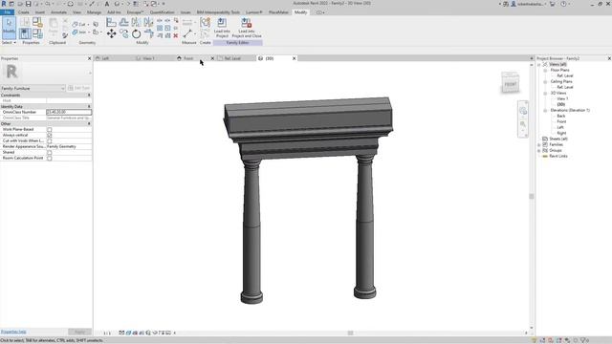Toggle the Shared checkbox
This screenshot has width=612, height=344.
click(x=50, y=153)
